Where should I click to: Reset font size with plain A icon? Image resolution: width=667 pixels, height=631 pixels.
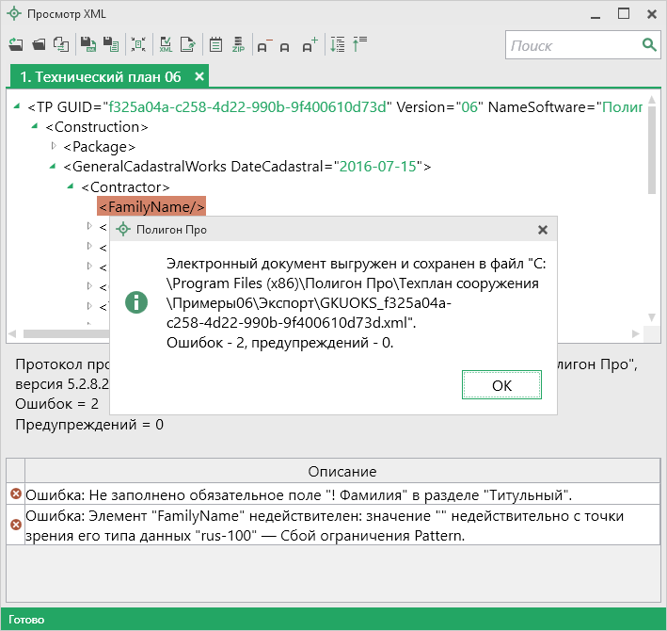coord(285,44)
